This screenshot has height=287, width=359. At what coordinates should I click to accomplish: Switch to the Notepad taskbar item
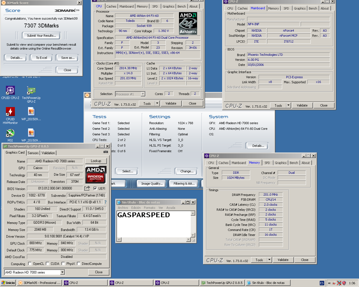(268, 283)
